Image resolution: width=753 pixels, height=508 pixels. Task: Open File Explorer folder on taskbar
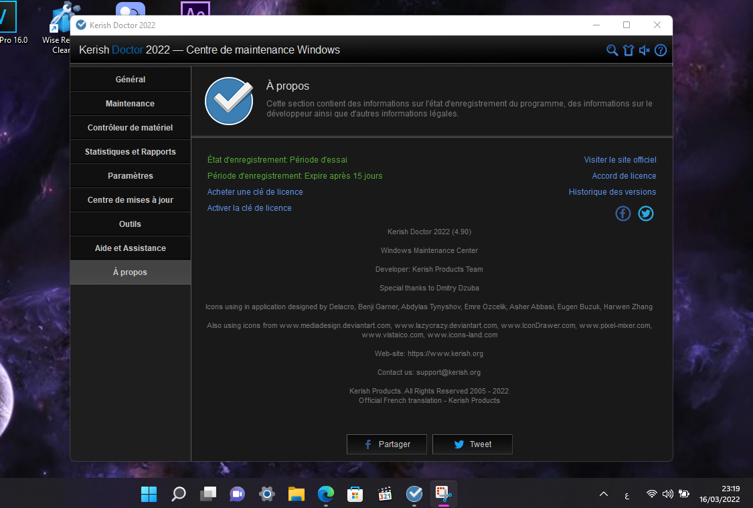(297, 493)
